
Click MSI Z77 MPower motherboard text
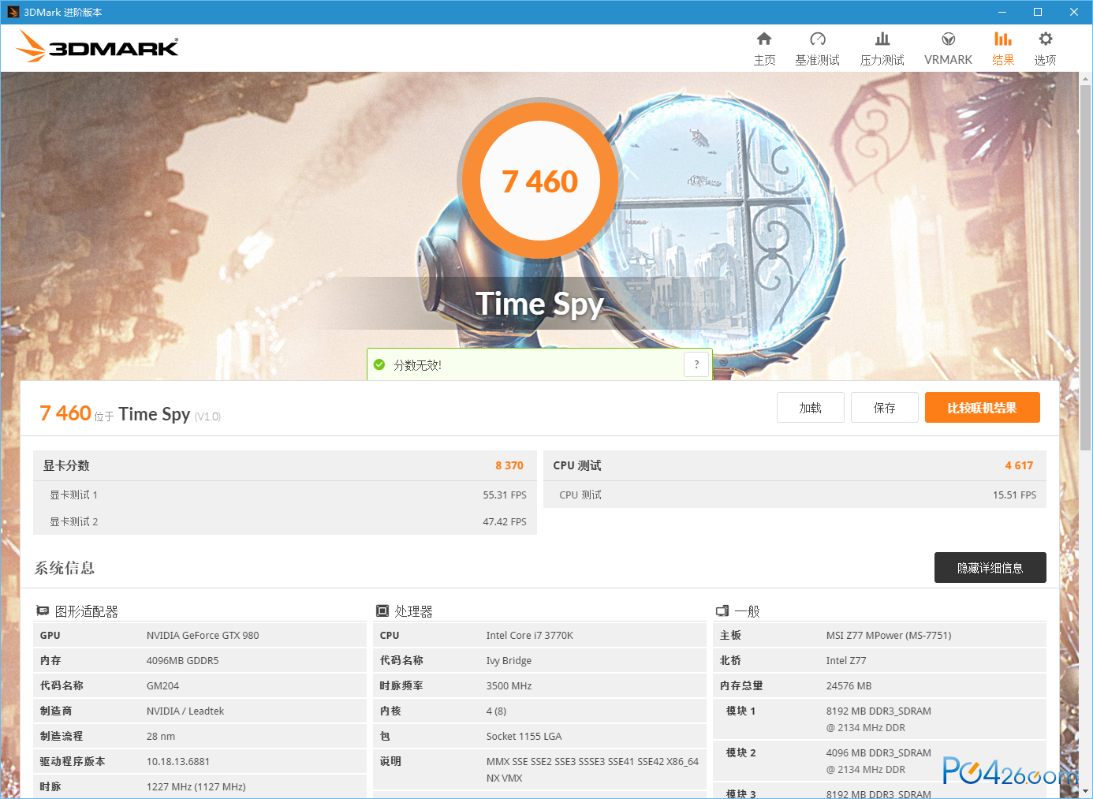click(x=889, y=635)
